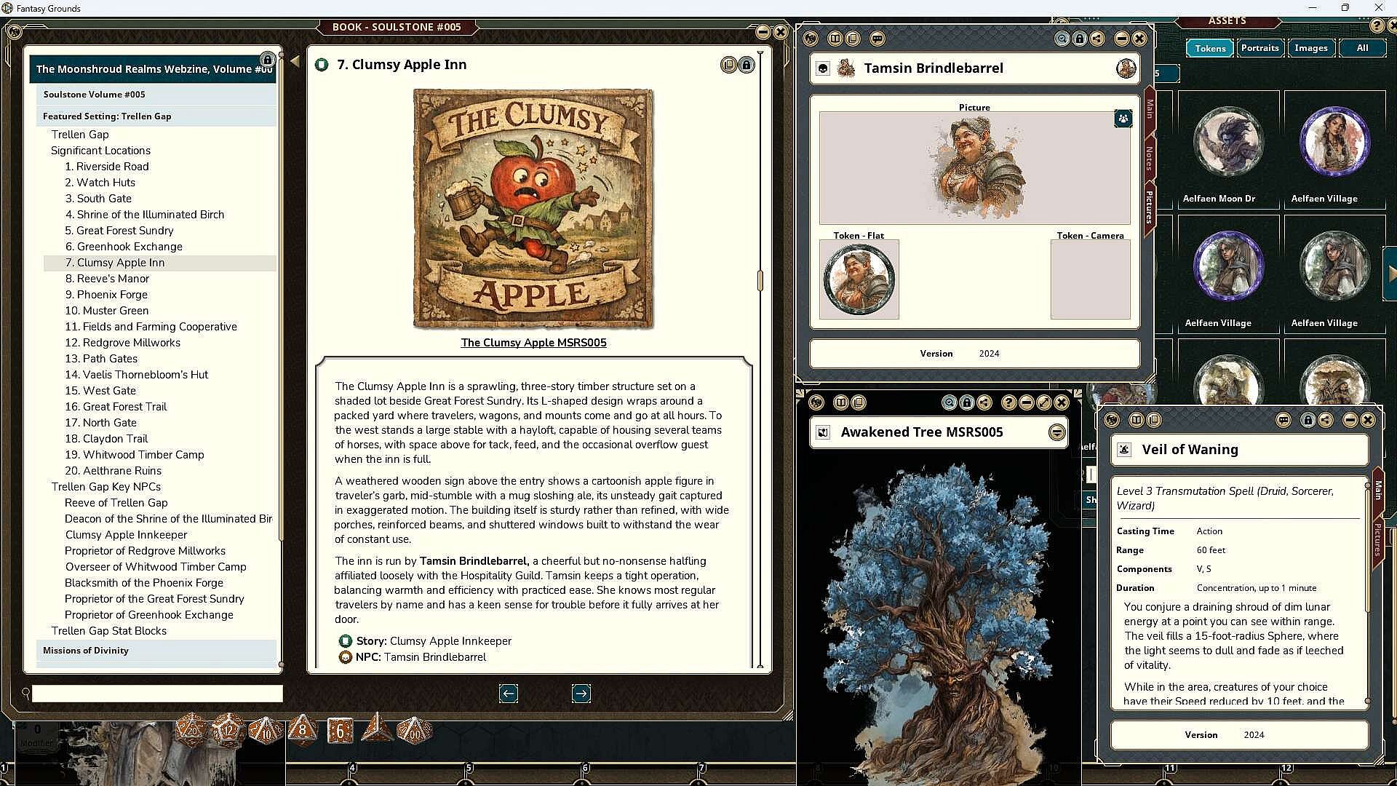Collapse Trellen Gap Key NPCs group
The image size is (1397, 786).
click(x=106, y=487)
